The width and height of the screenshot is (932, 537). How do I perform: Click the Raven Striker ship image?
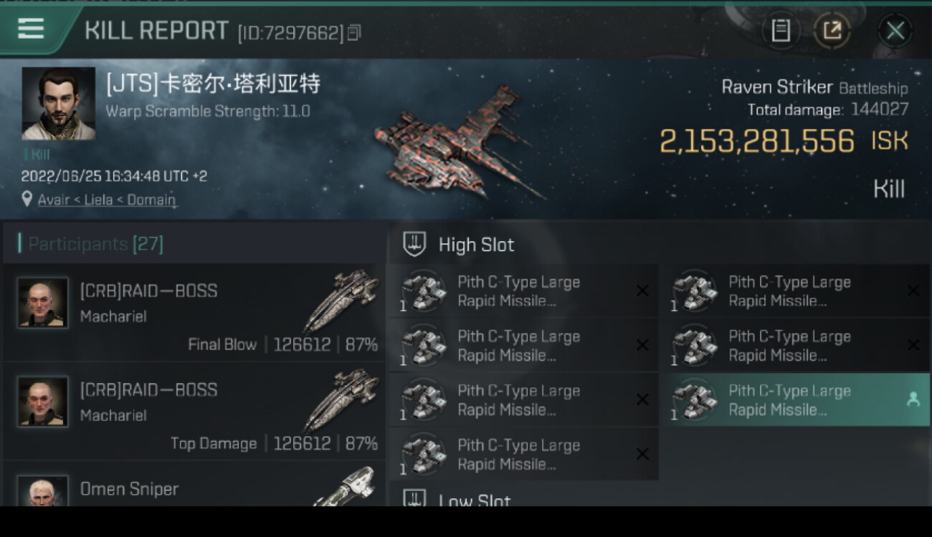(457, 143)
